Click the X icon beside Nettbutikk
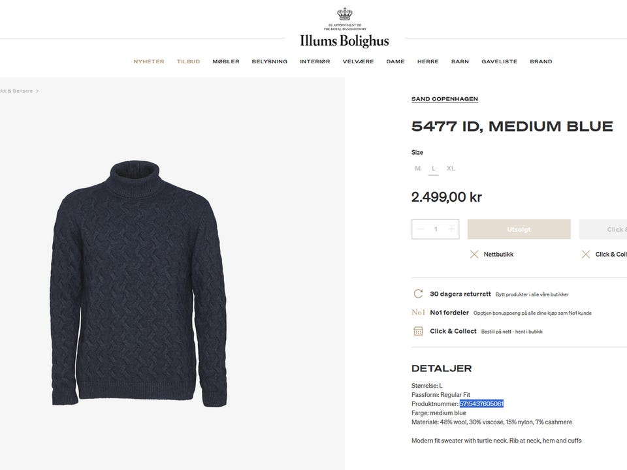Viewport: 627px width, 470px height. coord(474,254)
